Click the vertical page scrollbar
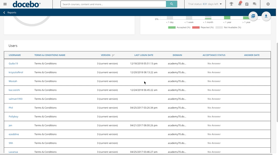The width and height of the screenshot is (278, 155). [277, 82]
